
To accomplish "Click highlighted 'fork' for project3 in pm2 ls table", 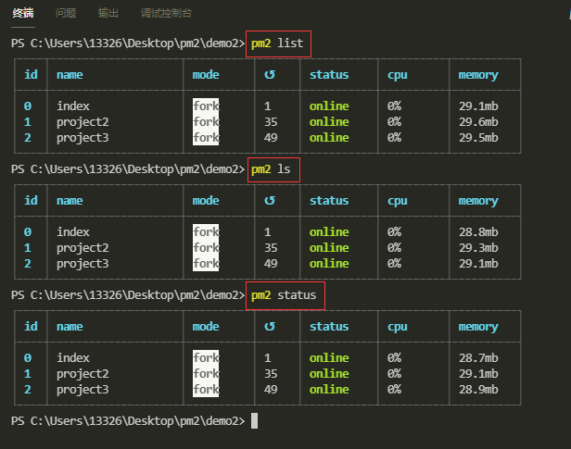I will coord(206,263).
